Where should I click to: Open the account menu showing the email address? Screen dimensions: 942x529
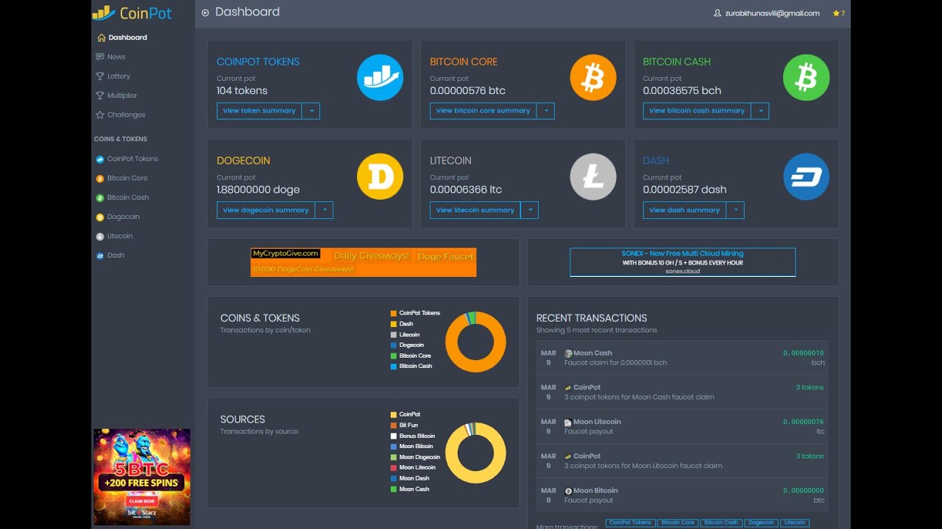tap(767, 13)
